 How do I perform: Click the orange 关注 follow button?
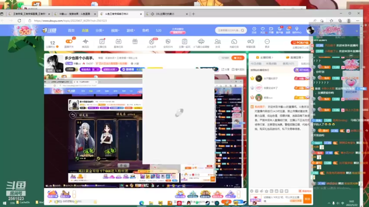click(x=238, y=58)
